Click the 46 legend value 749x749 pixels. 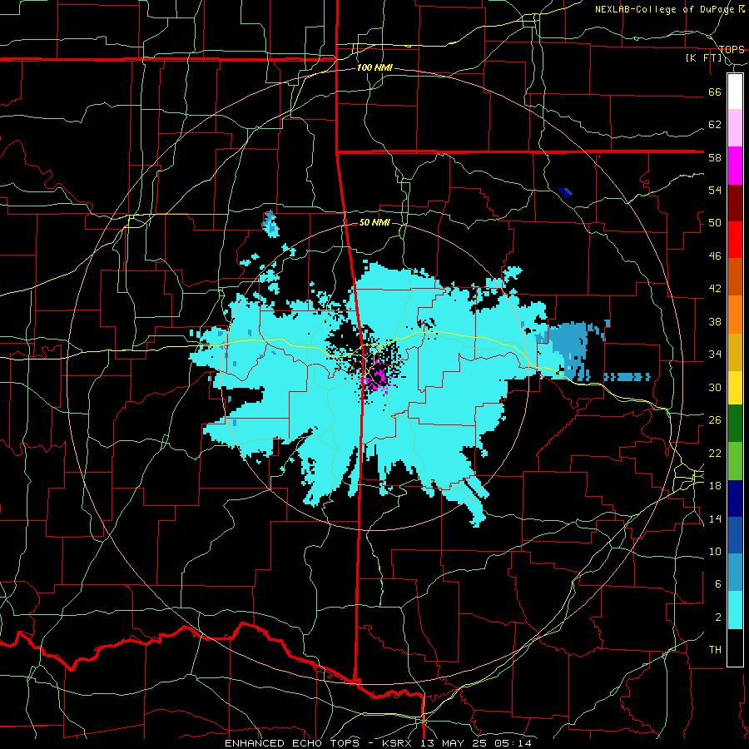(x=715, y=255)
